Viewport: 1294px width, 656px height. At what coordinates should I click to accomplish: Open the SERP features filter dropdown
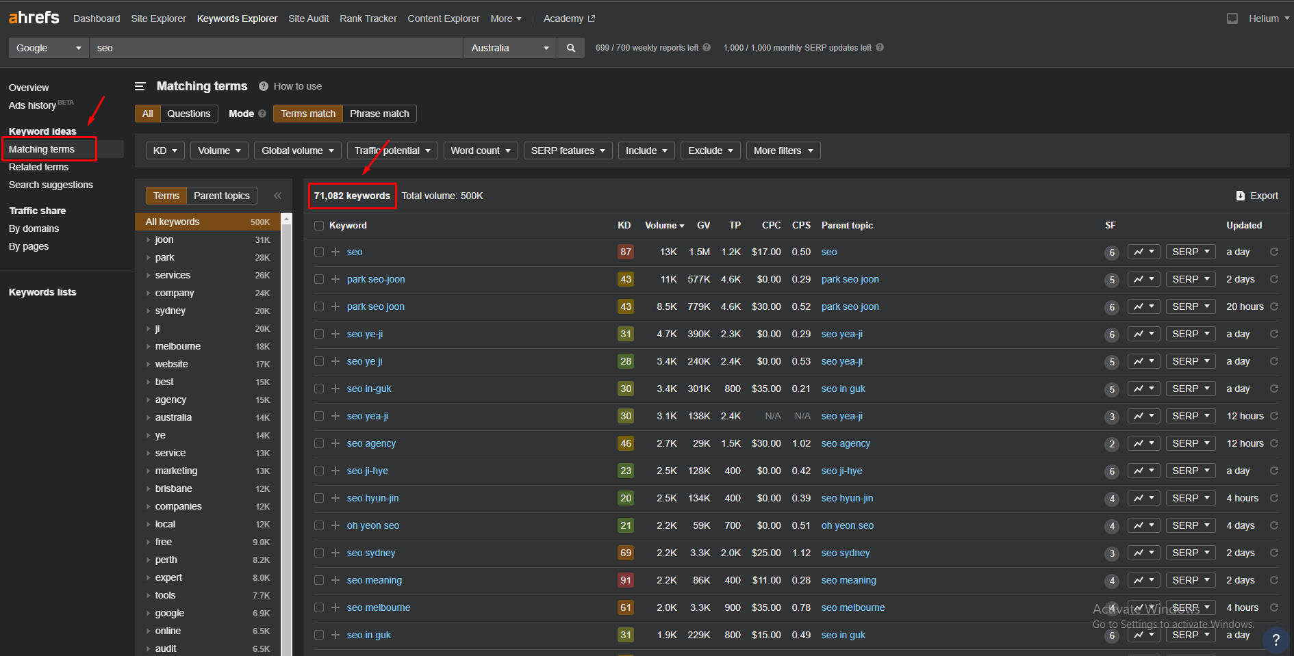[568, 150]
